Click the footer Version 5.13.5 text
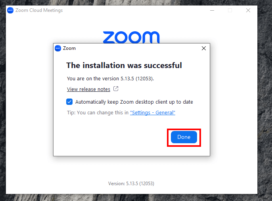Image resolution: width=272 pixels, height=201 pixels. (x=131, y=184)
